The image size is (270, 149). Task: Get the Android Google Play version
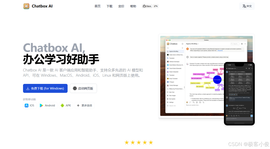47,105
